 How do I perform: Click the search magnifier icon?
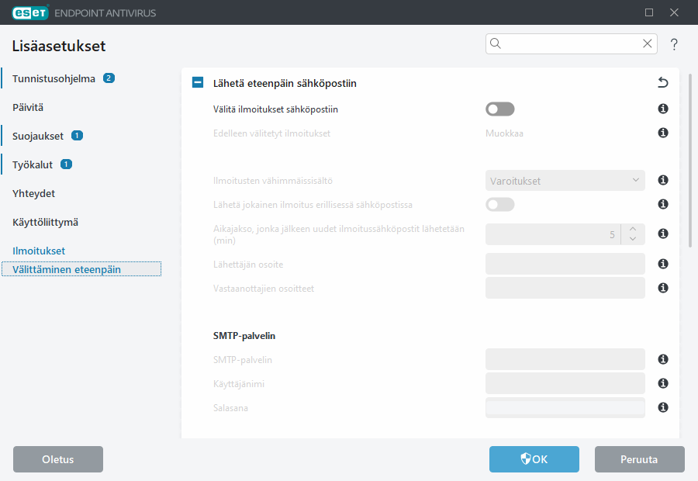[496, 43]
